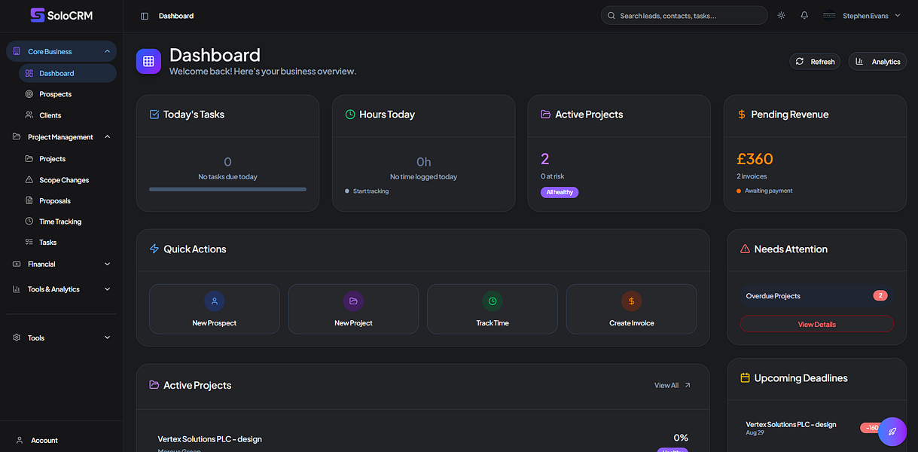Image resolution: width=918 pixels, height=452 pixels.
Task: Open Stephen Evans user menu chevron
Action: tap(898, 15)
